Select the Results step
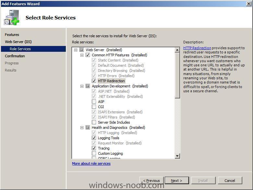The width and height of the screenshot is (253, 190). coord(11,70)
